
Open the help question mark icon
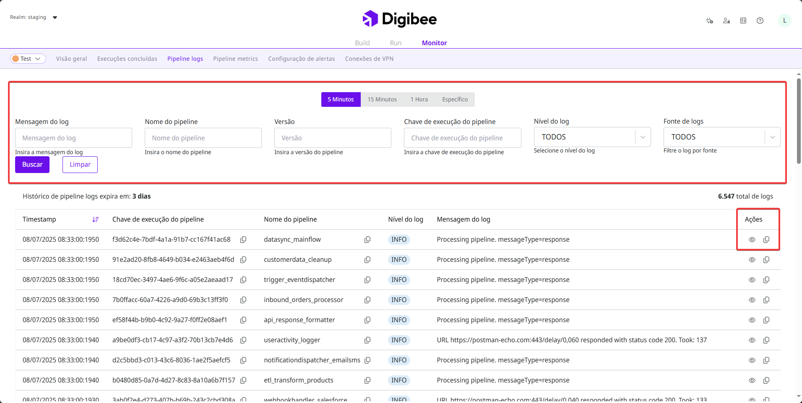pyautogui.click(x=760, y=21)
